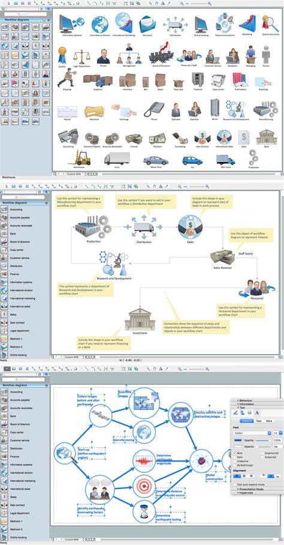The width and height of the screenshot is (284, 545).
Task: Adjust the zoom slider in top window toolbar
Action: pos(197,3)
